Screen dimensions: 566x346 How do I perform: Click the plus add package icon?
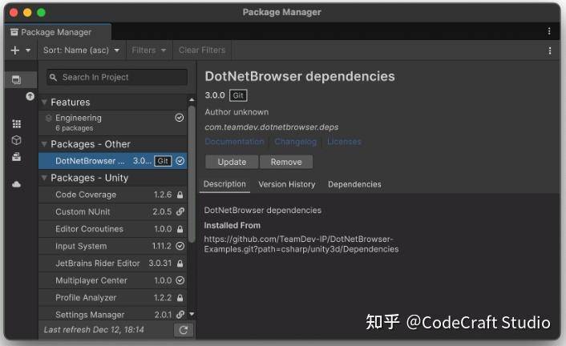pos(15,50)
